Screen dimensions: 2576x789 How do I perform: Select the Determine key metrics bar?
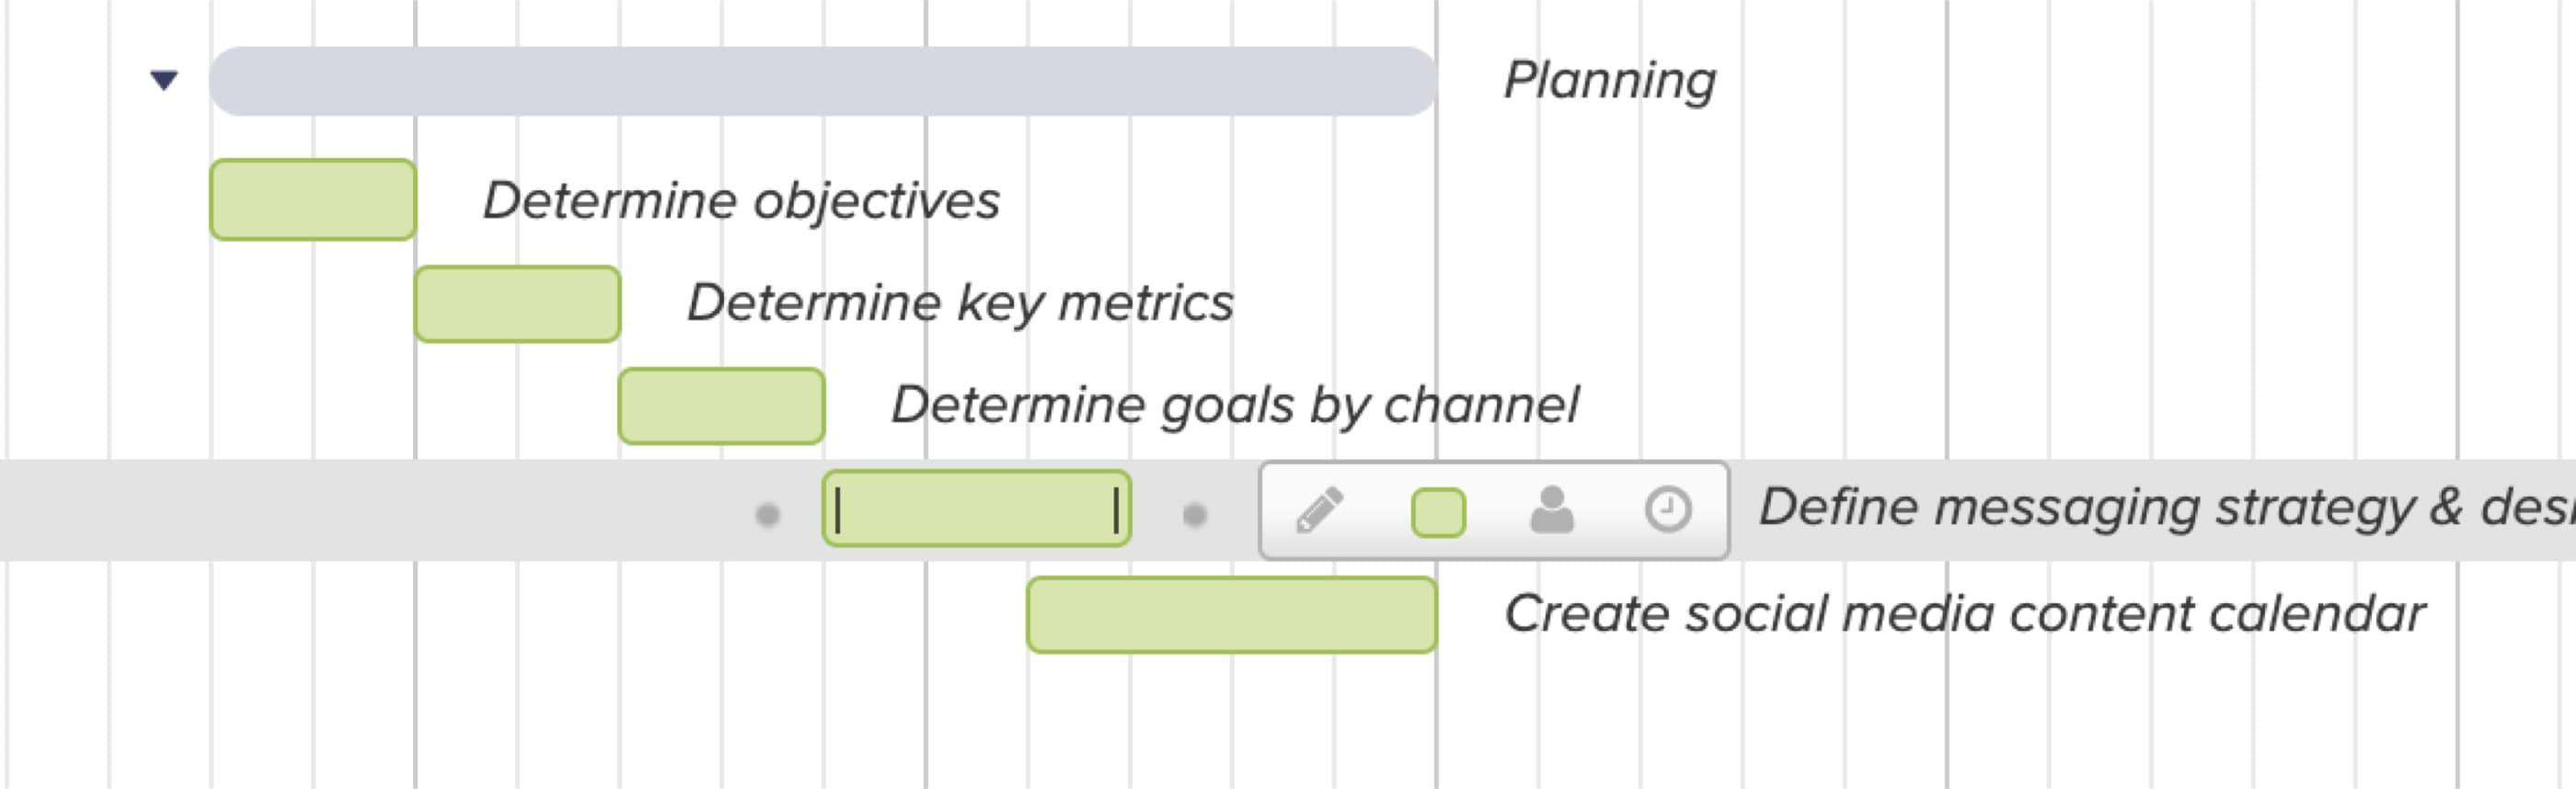(x=517, y=304)
